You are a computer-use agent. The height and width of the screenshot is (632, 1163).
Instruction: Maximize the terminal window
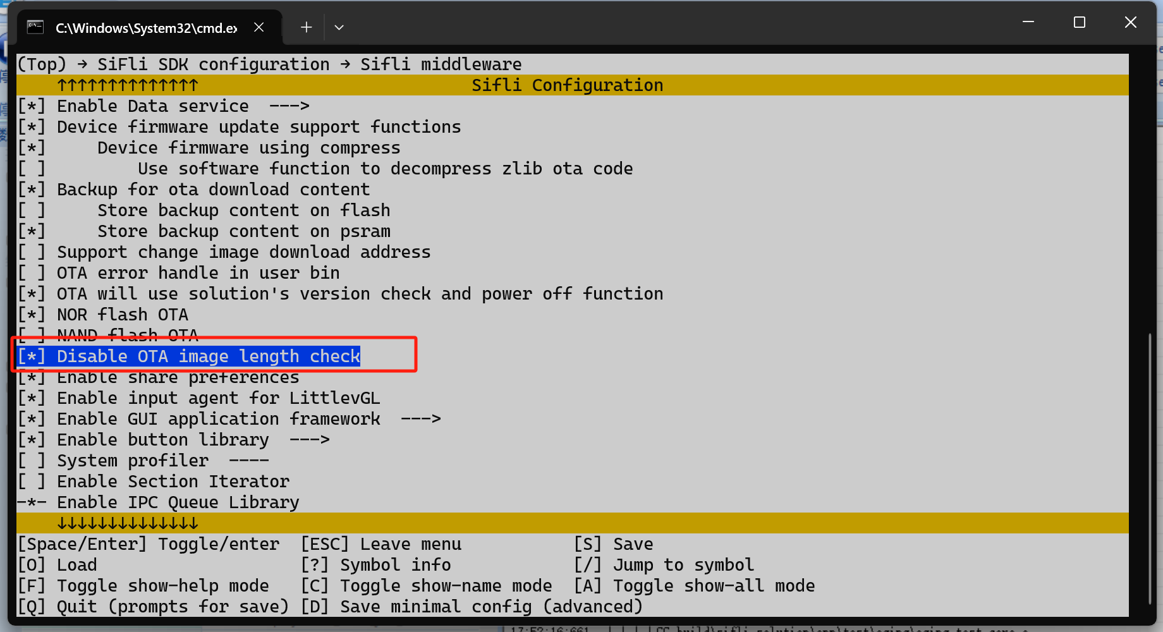click(1080, 22)
